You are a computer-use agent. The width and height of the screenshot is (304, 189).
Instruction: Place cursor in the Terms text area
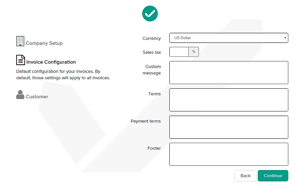point(229,100)
